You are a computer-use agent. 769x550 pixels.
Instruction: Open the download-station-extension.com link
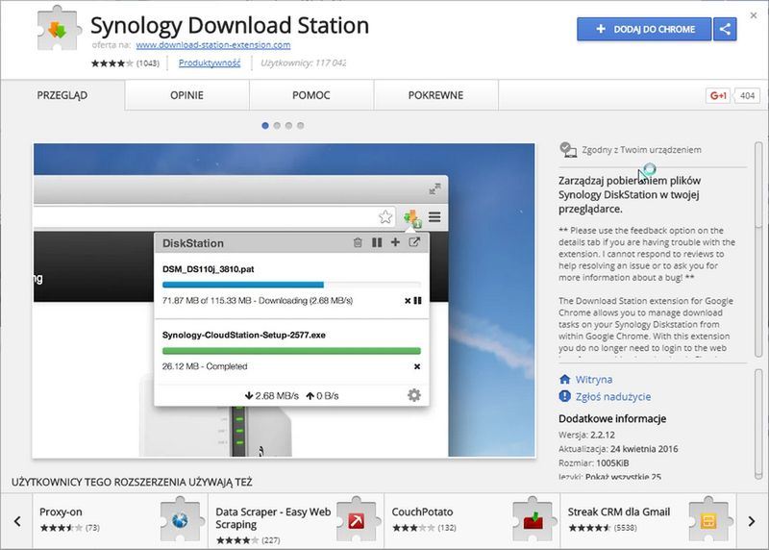pos(213,44)
